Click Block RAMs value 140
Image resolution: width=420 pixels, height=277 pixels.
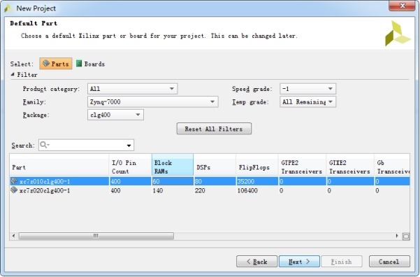click(x=158, y=191)
